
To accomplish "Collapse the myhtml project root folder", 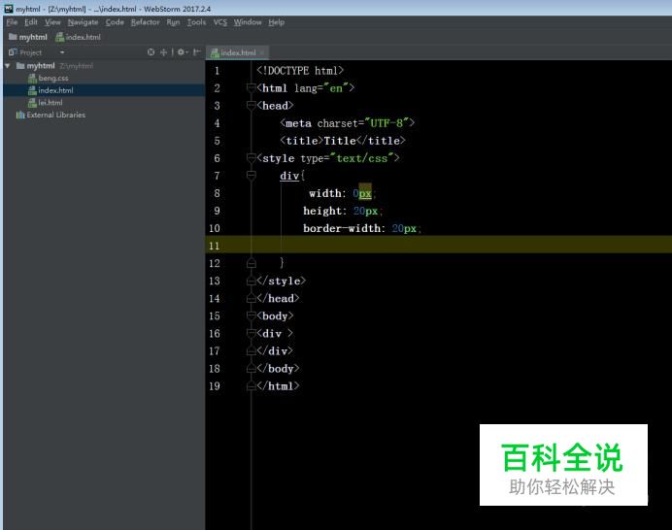I will (x=8, y=66).
